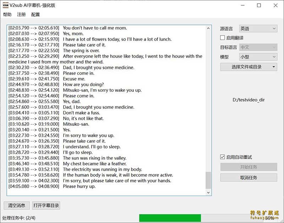This screenshot has width=284, height=223.
Task: Click the timestamp [02:30.230 --> 02:36.490]
Action: click(x=34, y=68)
